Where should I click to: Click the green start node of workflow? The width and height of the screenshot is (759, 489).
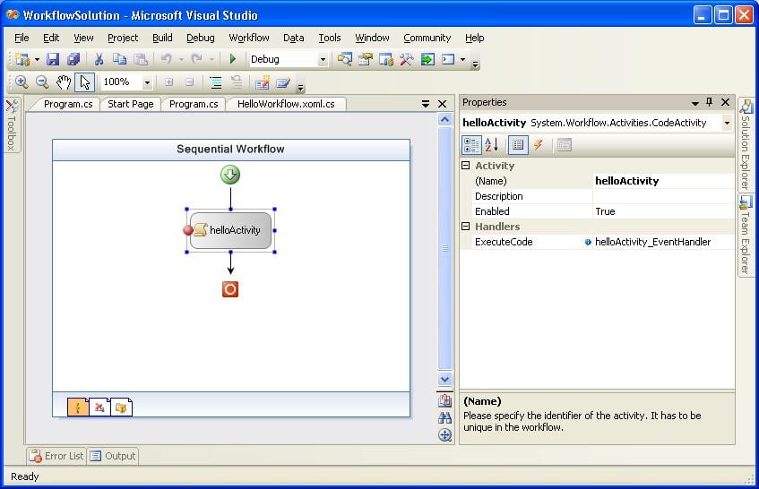click(x=230, y=175)
